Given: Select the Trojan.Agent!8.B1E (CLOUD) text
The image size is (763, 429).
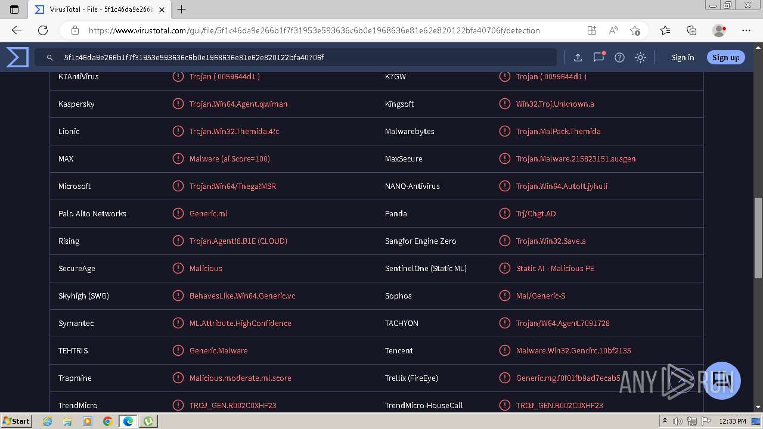Looking at the screenshot, I should coord(238,241).
